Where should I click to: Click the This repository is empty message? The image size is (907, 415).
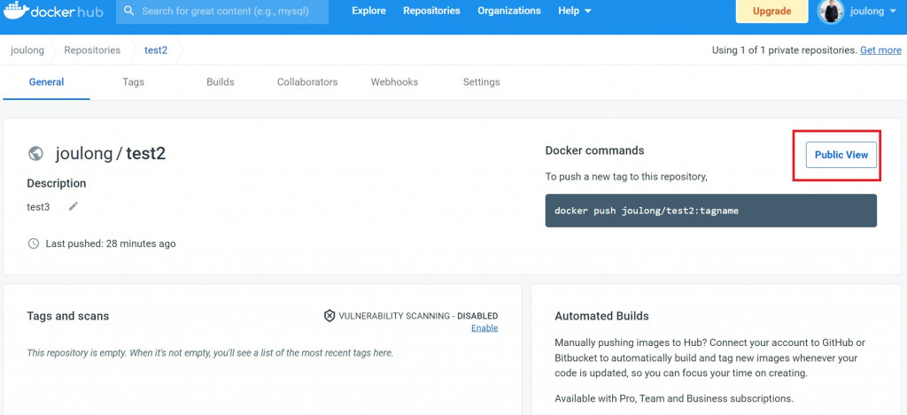click(210, 352)
